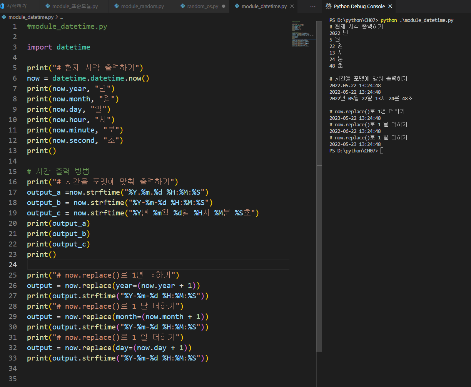Select the module_datetime.py editor tab
This screenshot has height=387, width=471.
click(264, 7)
